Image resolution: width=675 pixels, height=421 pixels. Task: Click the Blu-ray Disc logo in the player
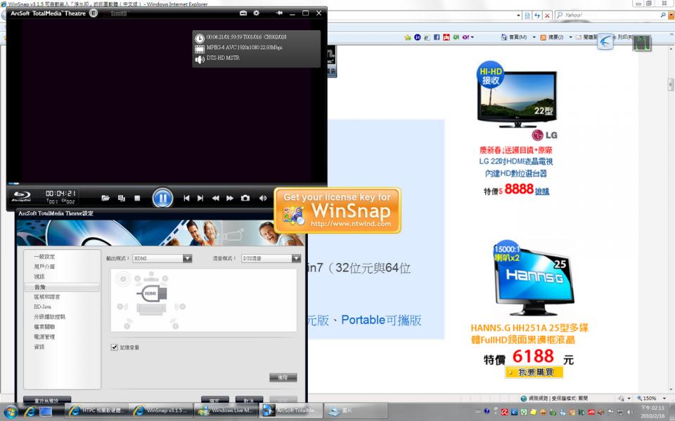point(21,196)
